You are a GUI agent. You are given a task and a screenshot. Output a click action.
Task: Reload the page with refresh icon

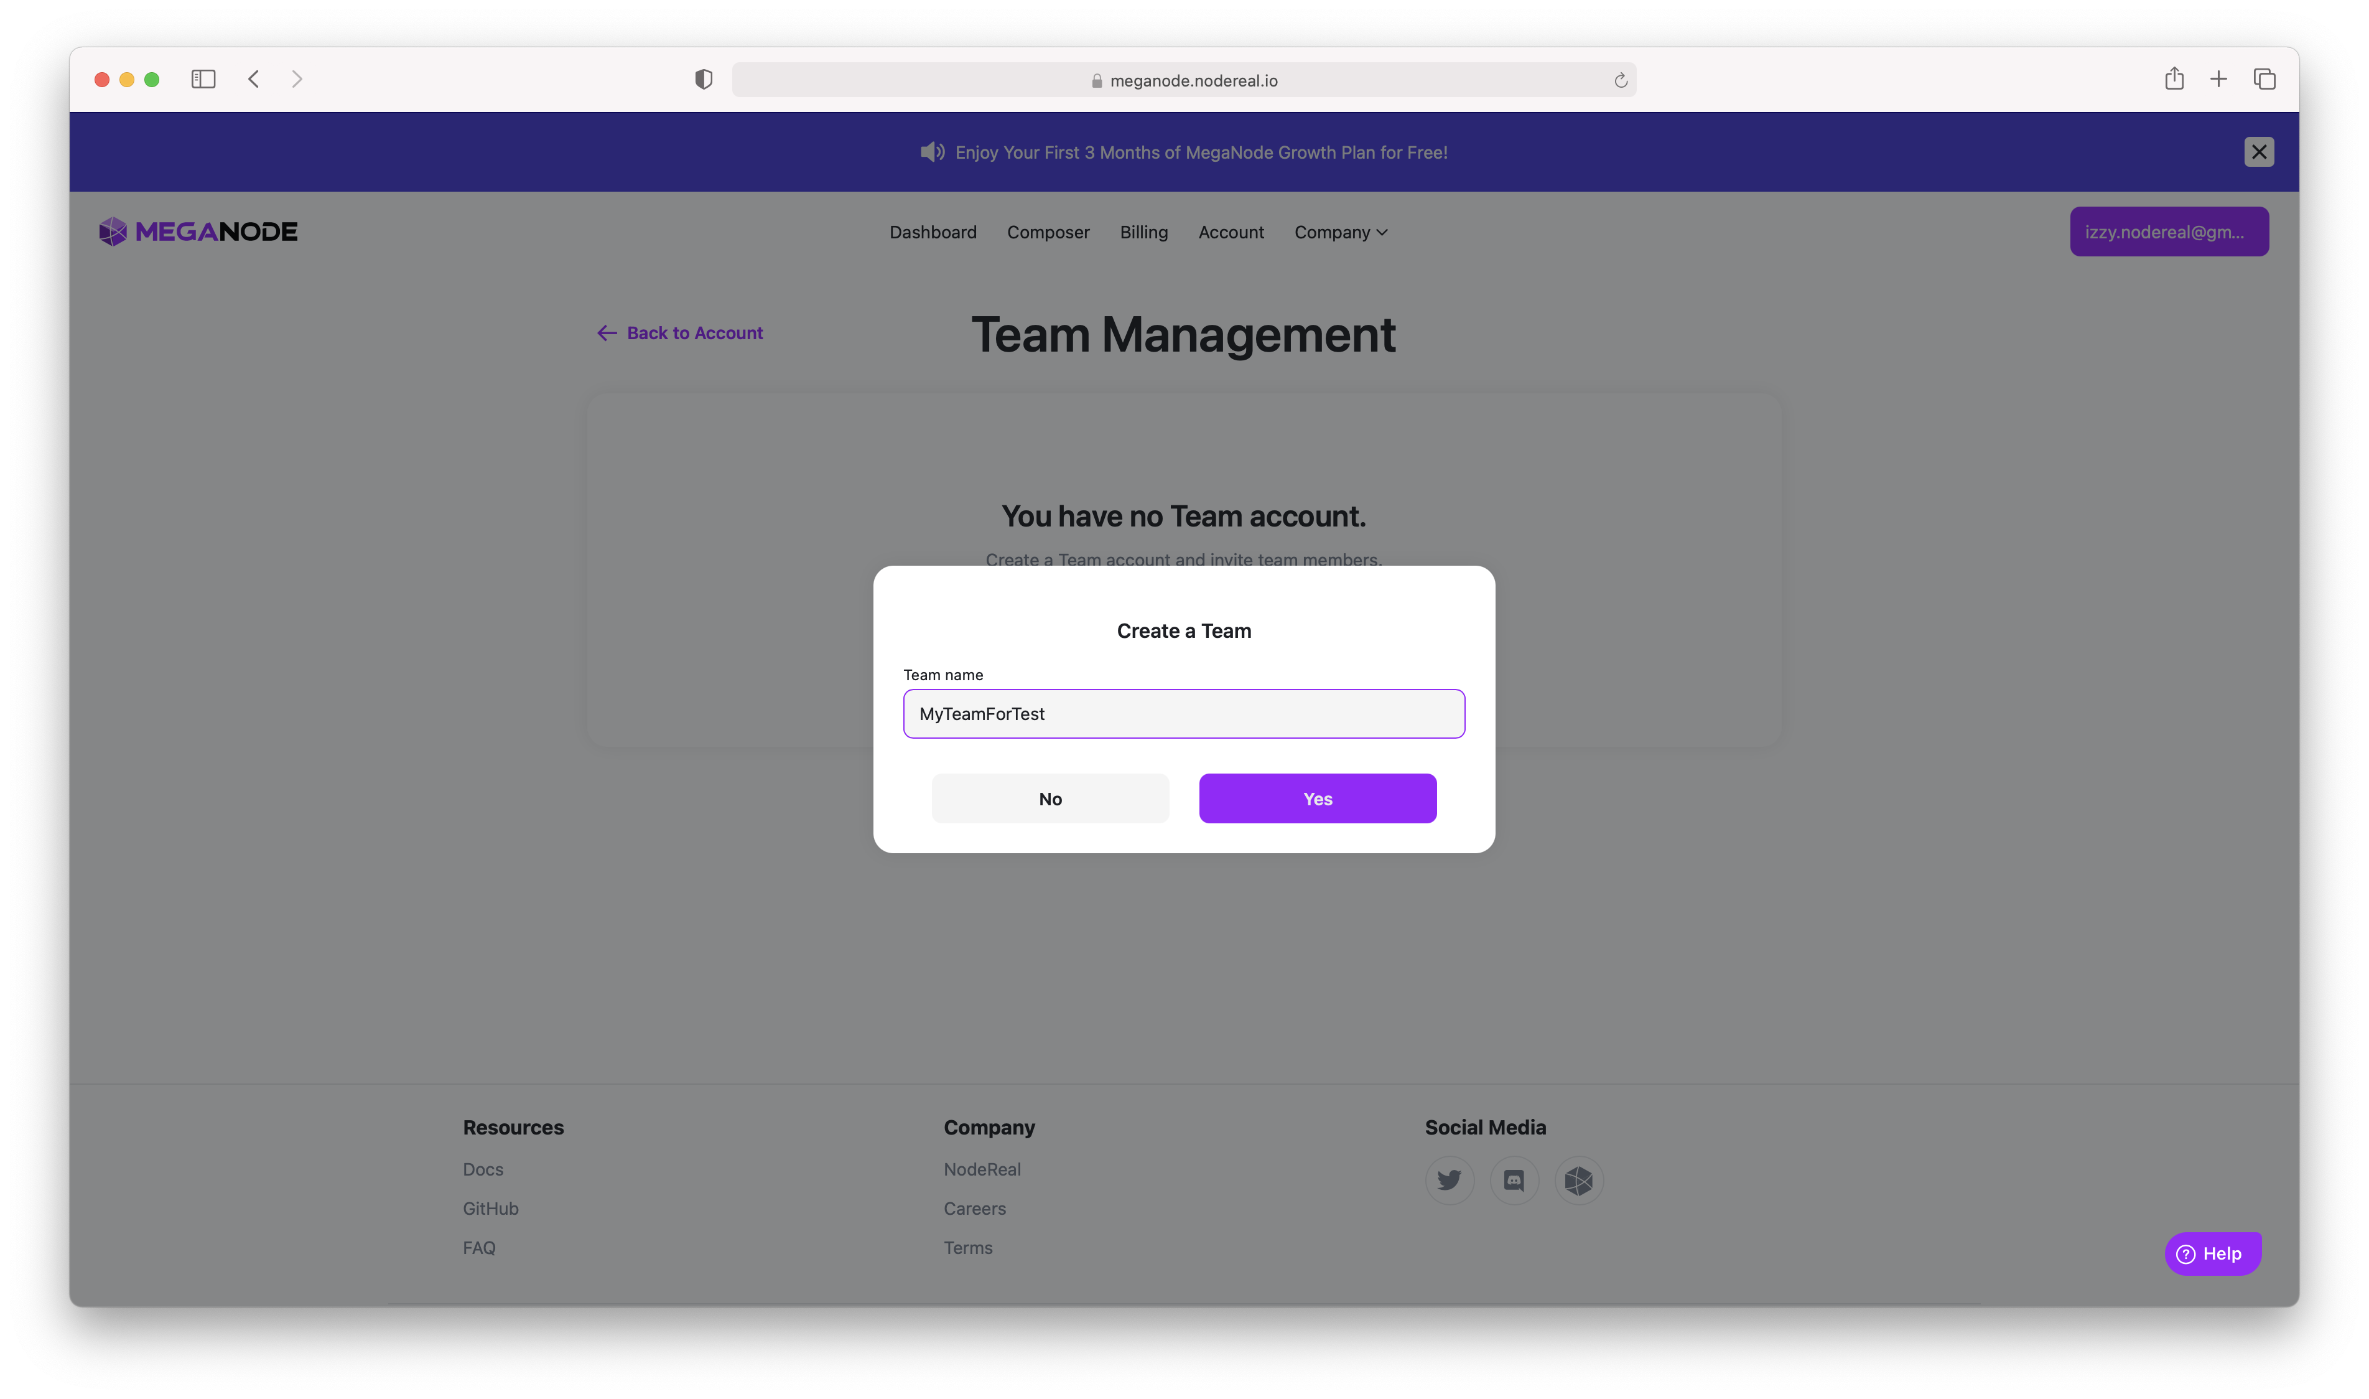click(1621, 81)
